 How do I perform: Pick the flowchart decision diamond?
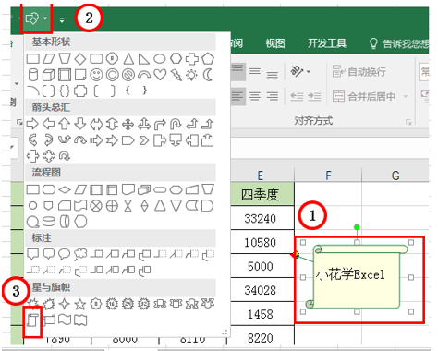pos(65,189)
